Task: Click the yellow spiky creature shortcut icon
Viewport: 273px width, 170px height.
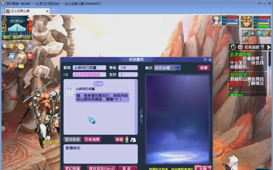Action: [21, 66]
